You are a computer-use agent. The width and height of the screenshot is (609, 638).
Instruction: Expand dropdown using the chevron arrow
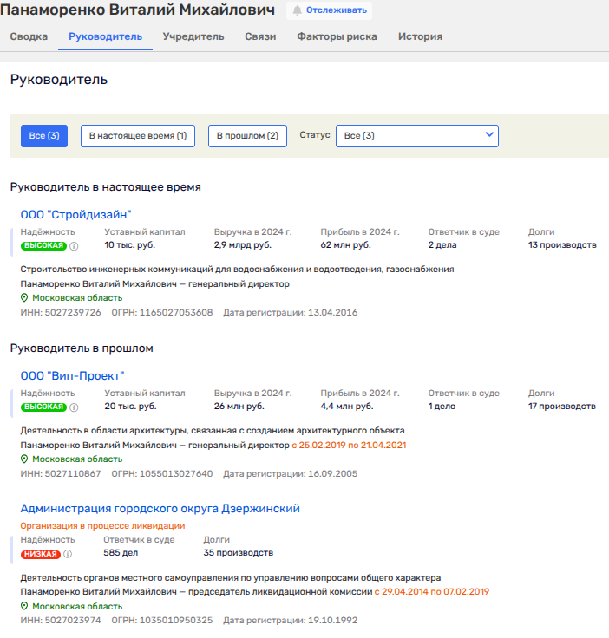pyautogui.click(x=489, y=135)
